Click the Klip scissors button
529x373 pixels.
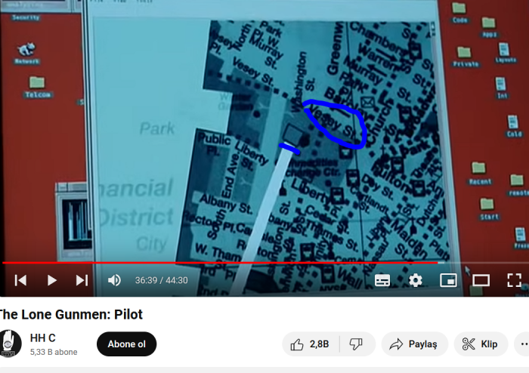click(481, 344)
